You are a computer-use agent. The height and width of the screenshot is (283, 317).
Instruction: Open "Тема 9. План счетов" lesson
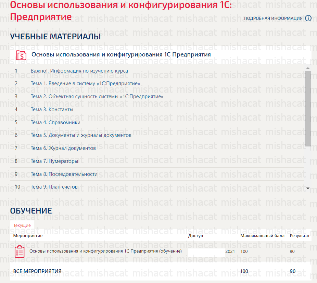click(54, 187)
